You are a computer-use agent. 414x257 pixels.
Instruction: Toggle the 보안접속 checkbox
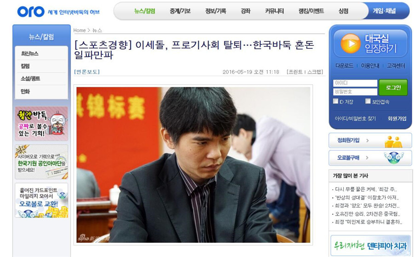(368, 101)
